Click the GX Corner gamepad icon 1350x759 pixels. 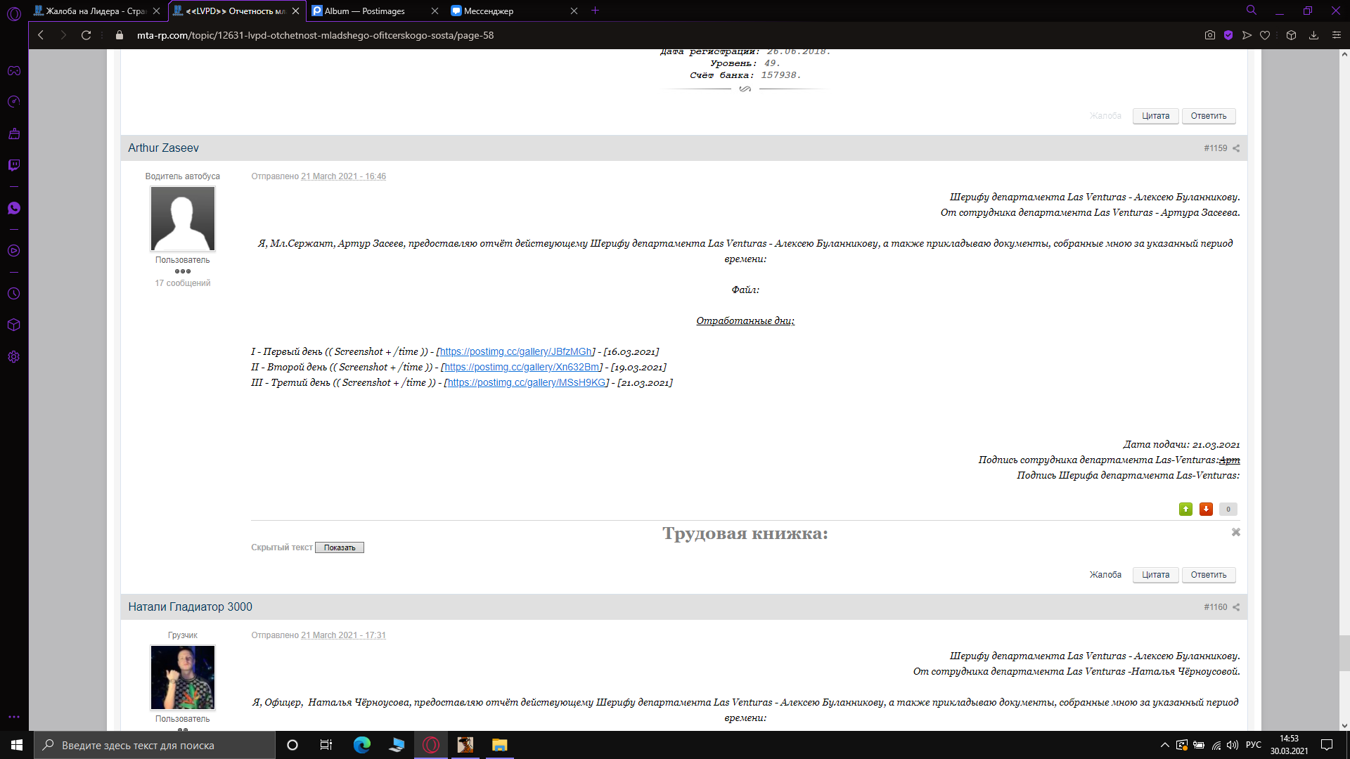point(13,71)
